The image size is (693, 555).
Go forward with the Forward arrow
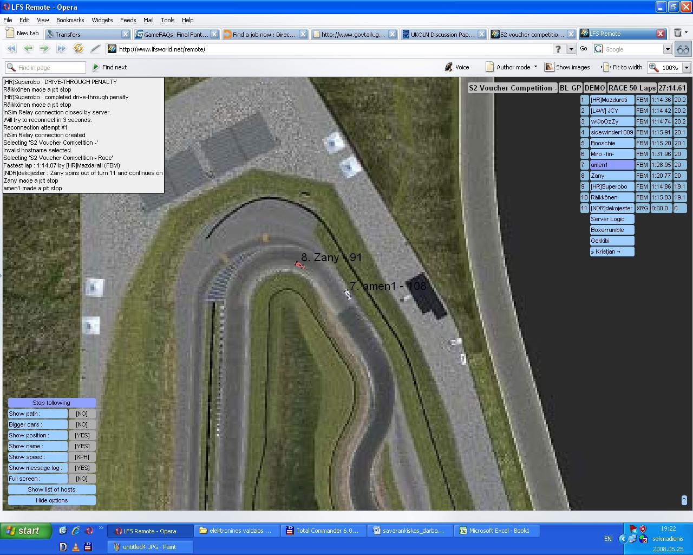coord(44,49)
